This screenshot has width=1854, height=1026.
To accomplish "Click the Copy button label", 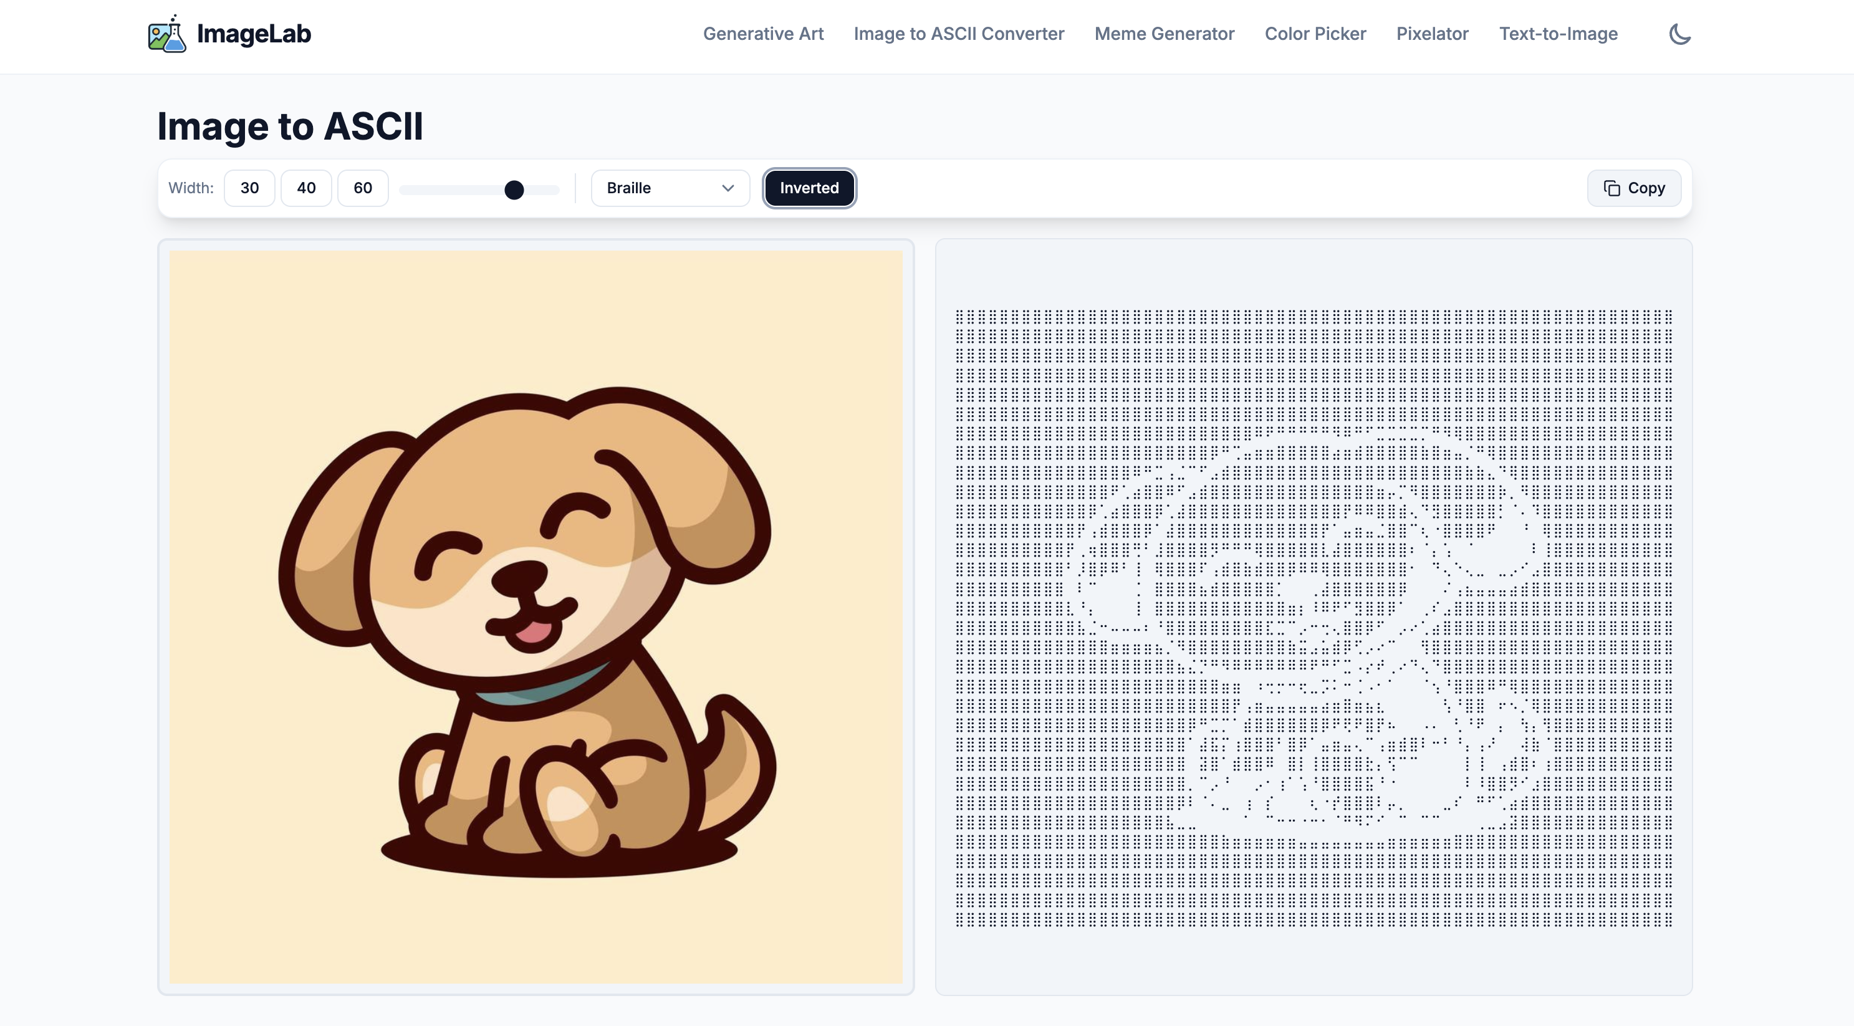I will tap(1646, 188).
